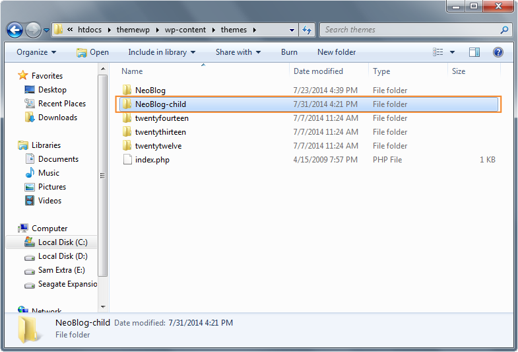Open the Help question mark icon
The image size is (518, 352).
pyautogui.click(x=498, y=52)
